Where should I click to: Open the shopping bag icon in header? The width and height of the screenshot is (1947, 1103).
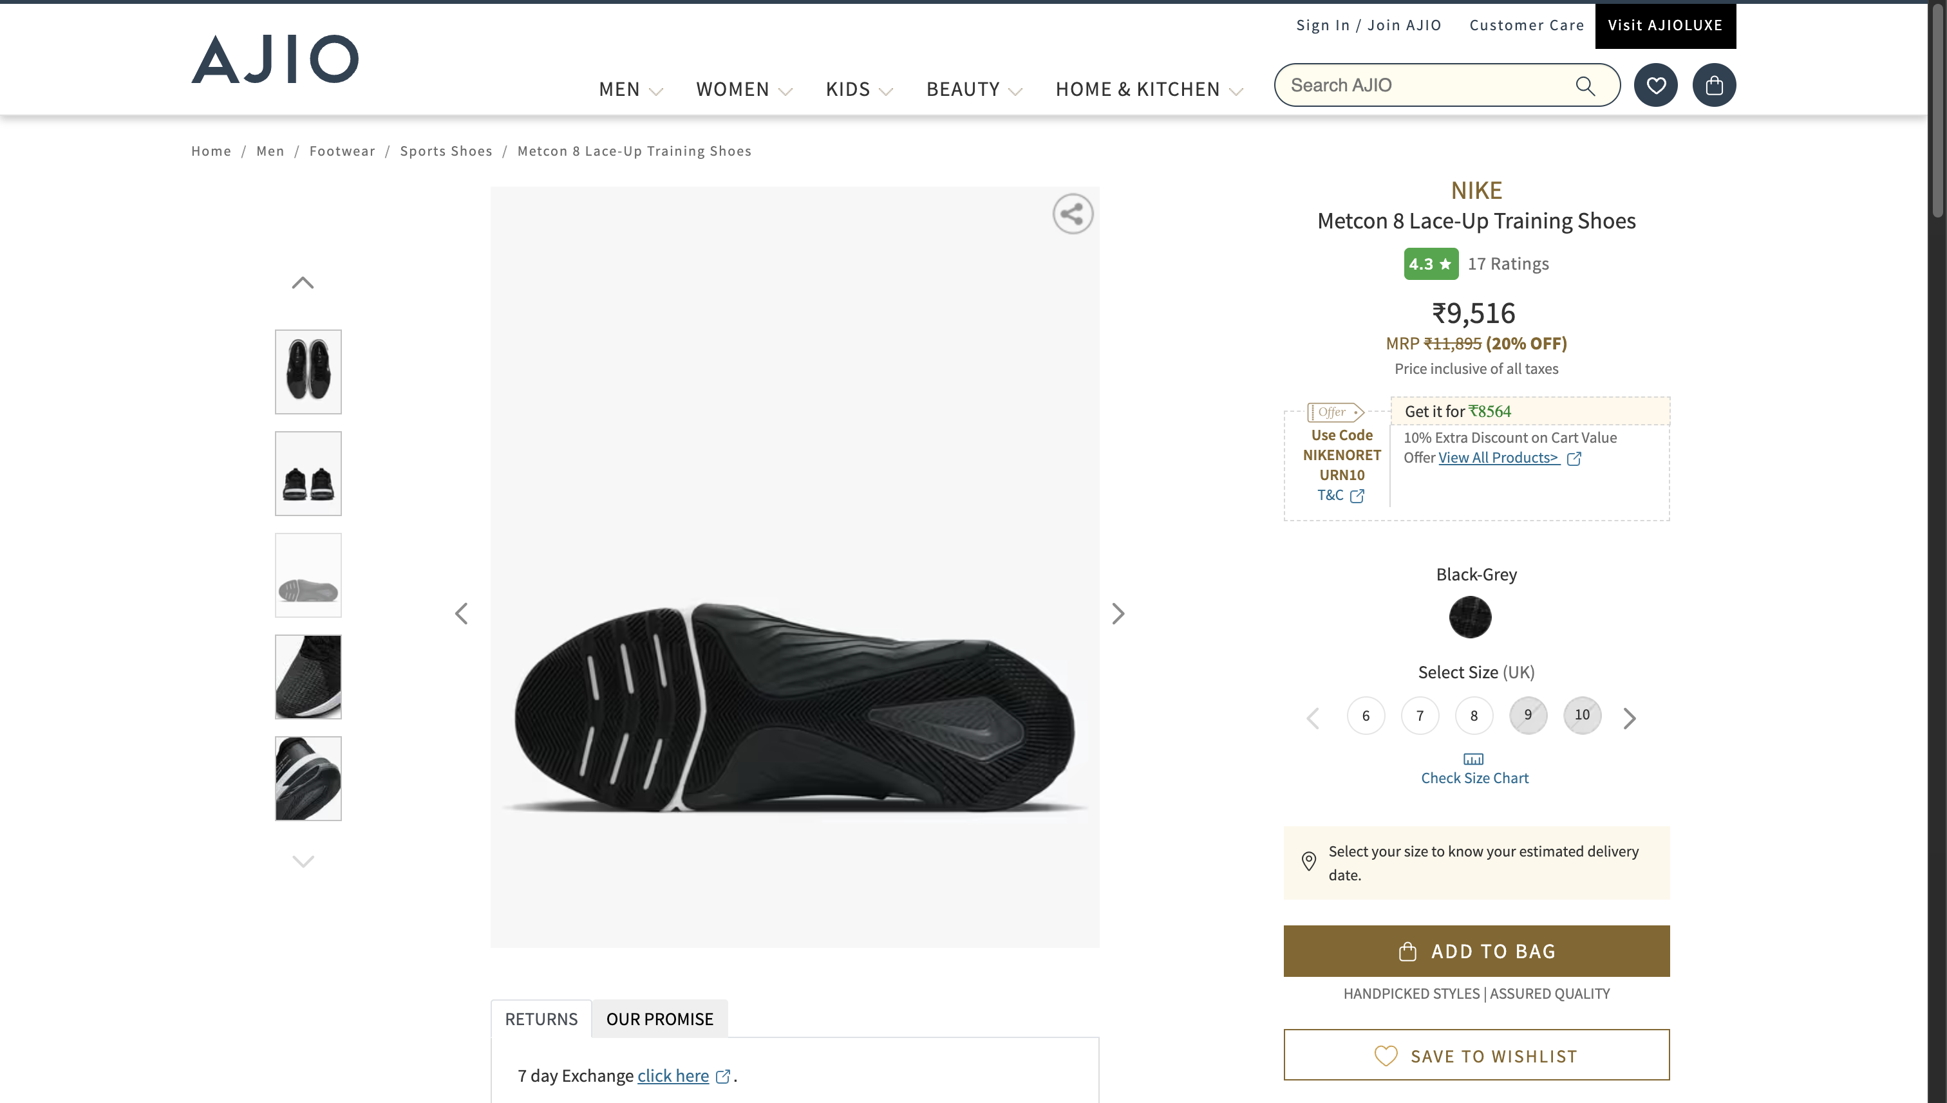(1715, 85)
